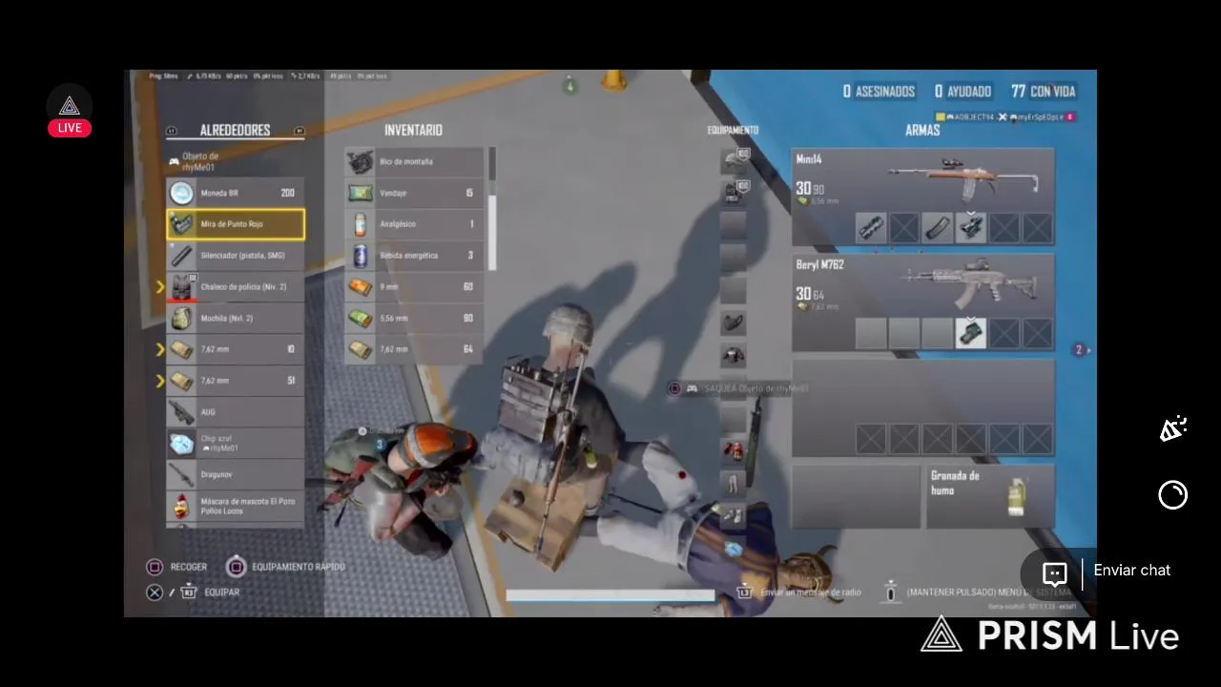Select inventory 7,62 mm ammo with count 64

(414, 349)
